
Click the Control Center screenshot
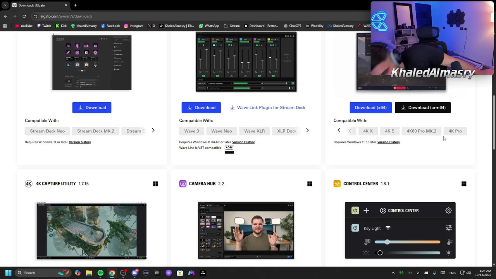tap(400, 230)
